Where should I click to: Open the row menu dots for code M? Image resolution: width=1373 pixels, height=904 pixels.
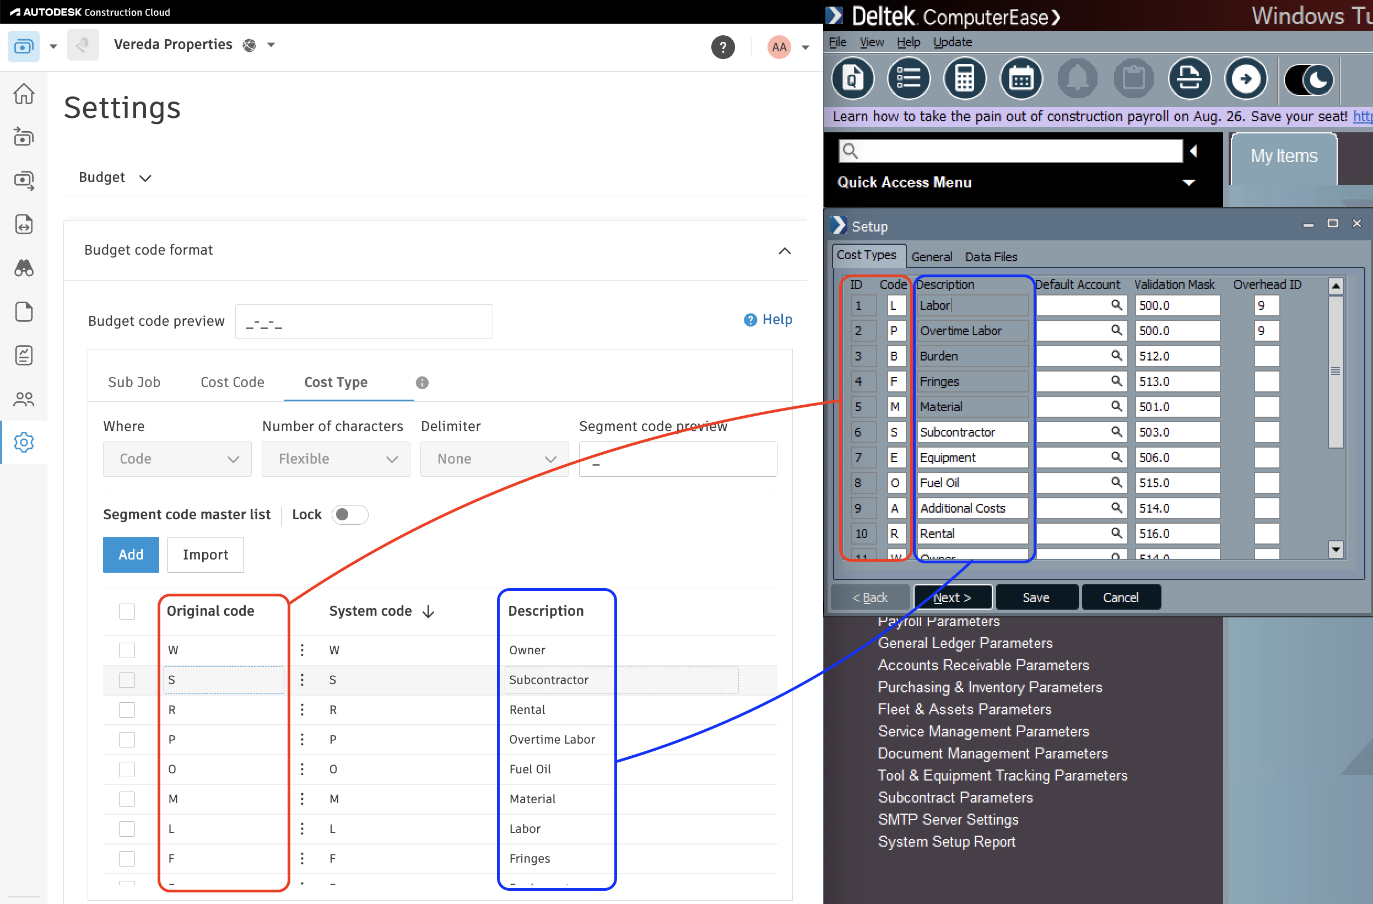pyautogui.click(x=302, y=798)
